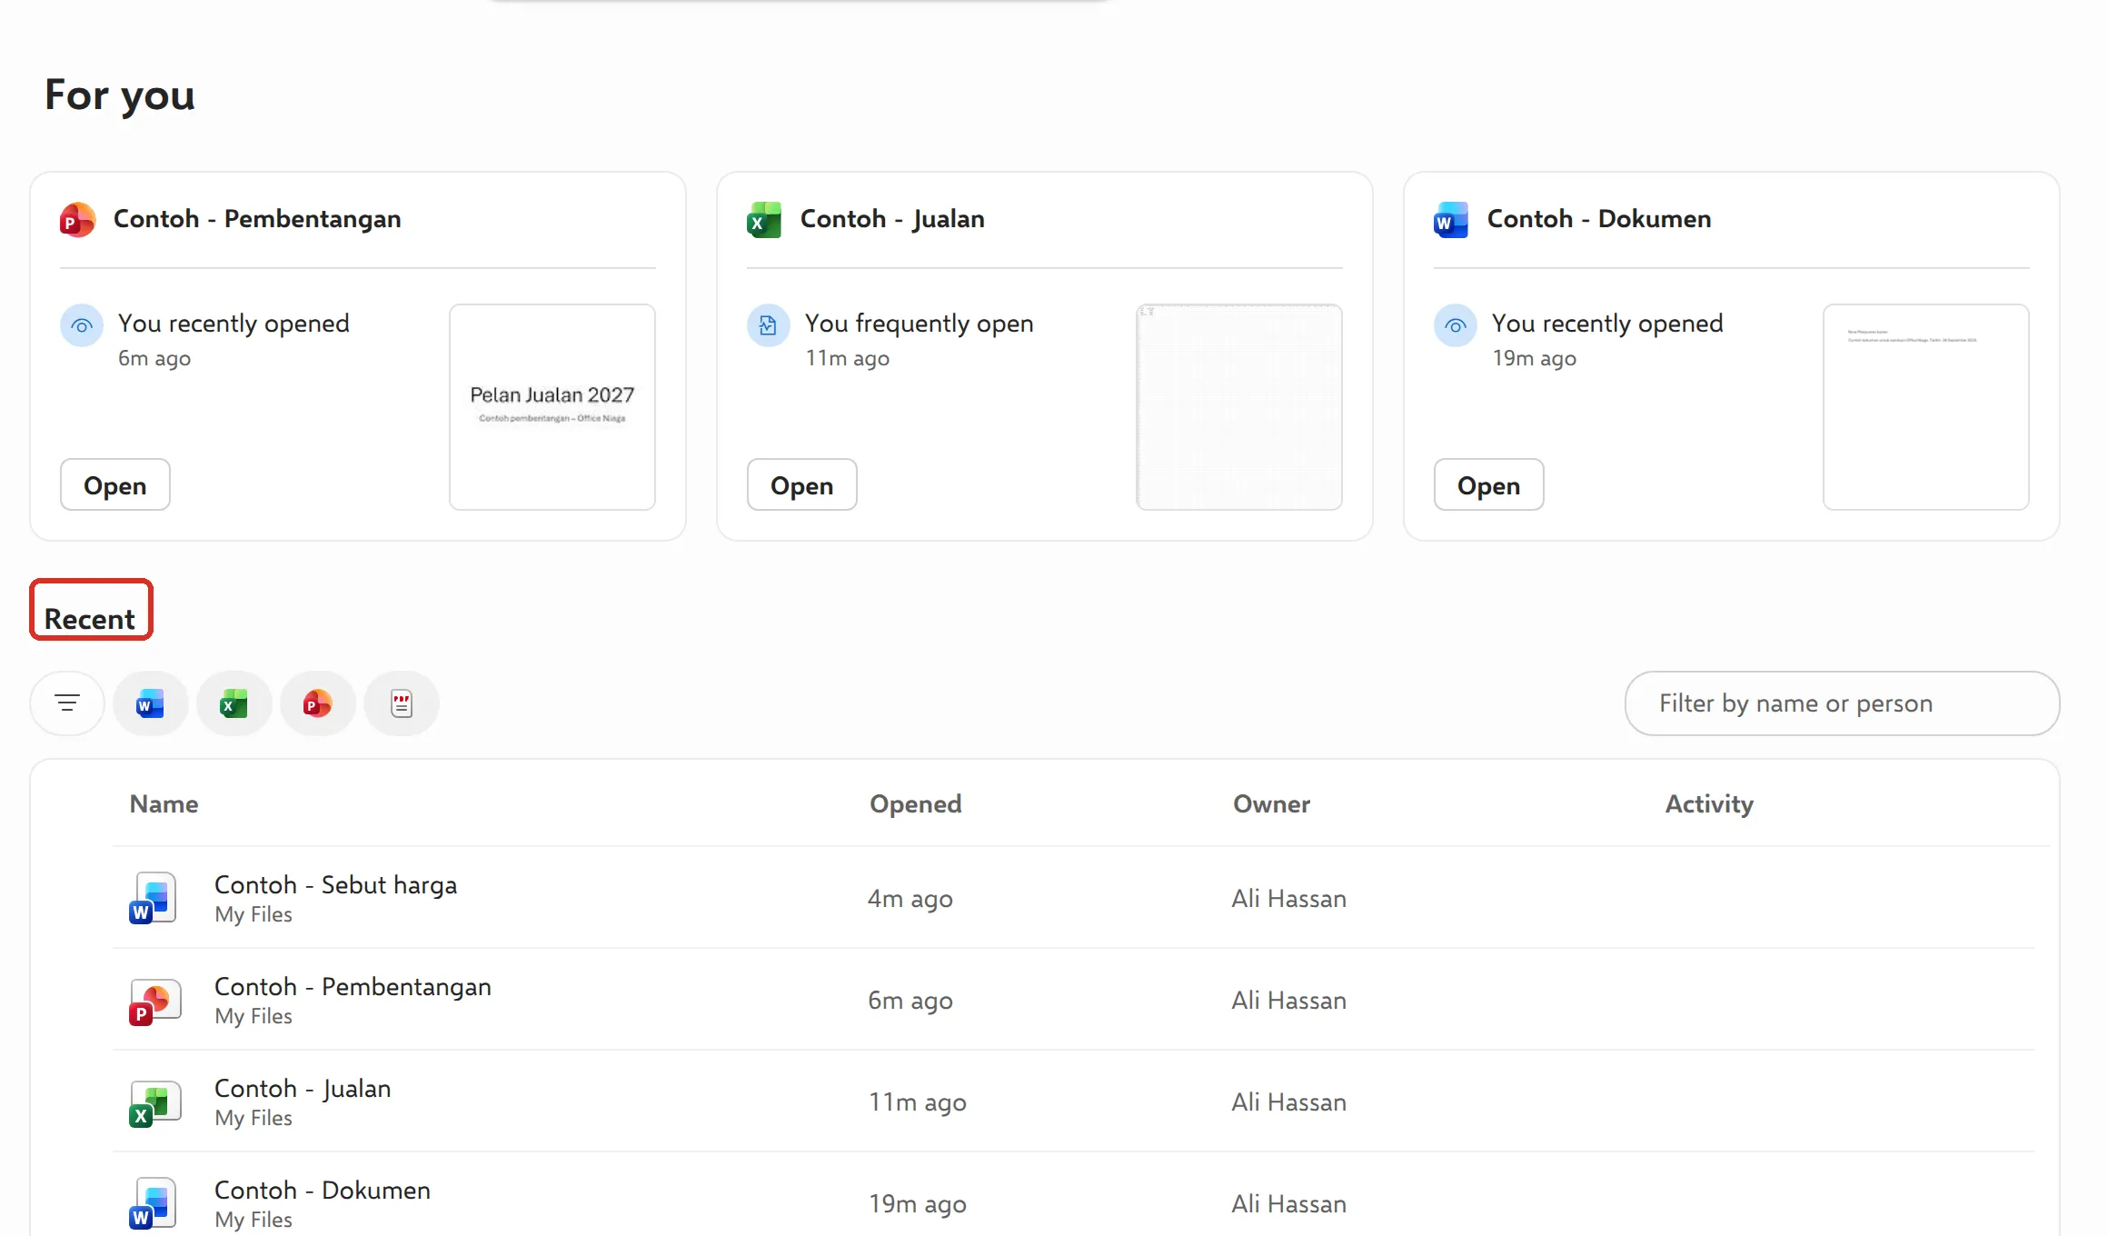2108x1236 pixels.
Task: Click owner Ali Hassan in Jualan row
Action: 1289,1102
